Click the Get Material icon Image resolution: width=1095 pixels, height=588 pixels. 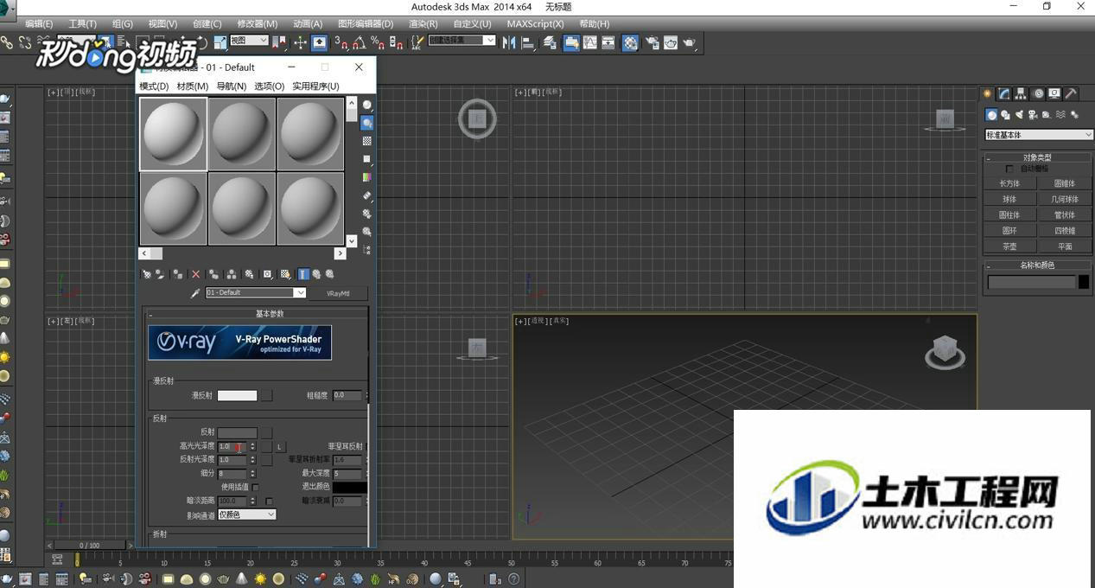pos(146,274)
